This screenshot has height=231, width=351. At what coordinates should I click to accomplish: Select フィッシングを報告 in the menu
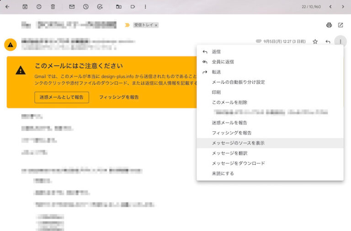coord(270,133)
